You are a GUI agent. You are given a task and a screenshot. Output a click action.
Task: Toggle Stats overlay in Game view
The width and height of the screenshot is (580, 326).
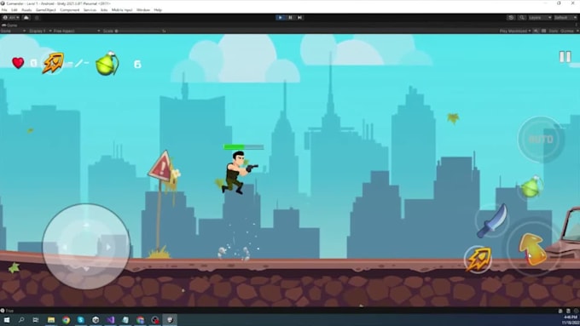click(x=554, y=31)
